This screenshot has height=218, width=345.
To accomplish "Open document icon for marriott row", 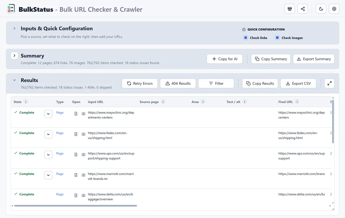I will click(76, 175).
